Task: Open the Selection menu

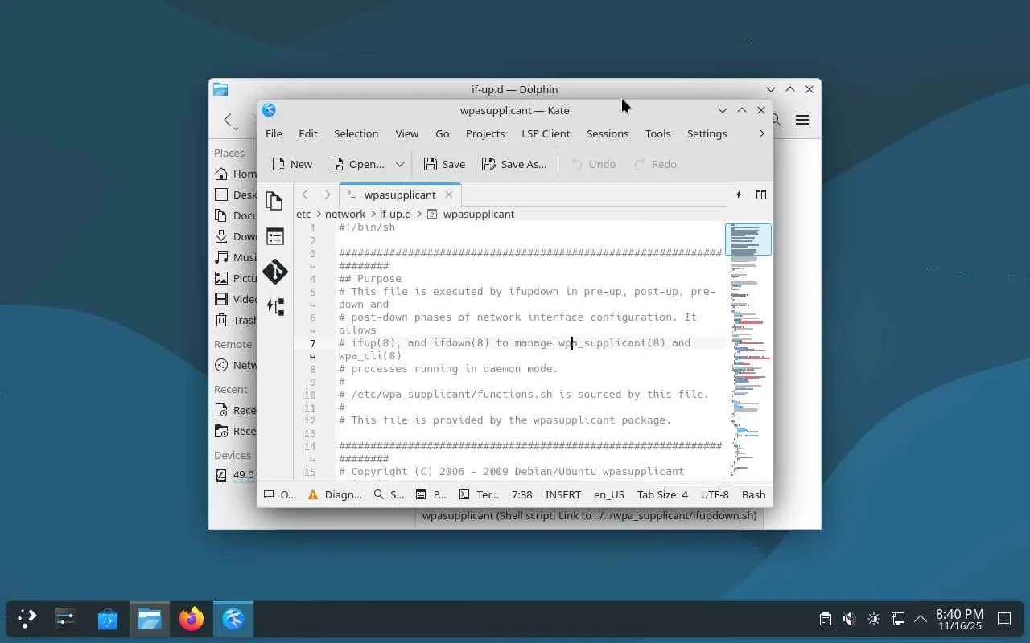Action: click(x=356, y=133)
